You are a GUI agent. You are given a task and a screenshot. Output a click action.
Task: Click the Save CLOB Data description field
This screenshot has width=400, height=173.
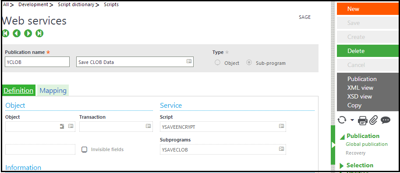click(x=135, y=62)
